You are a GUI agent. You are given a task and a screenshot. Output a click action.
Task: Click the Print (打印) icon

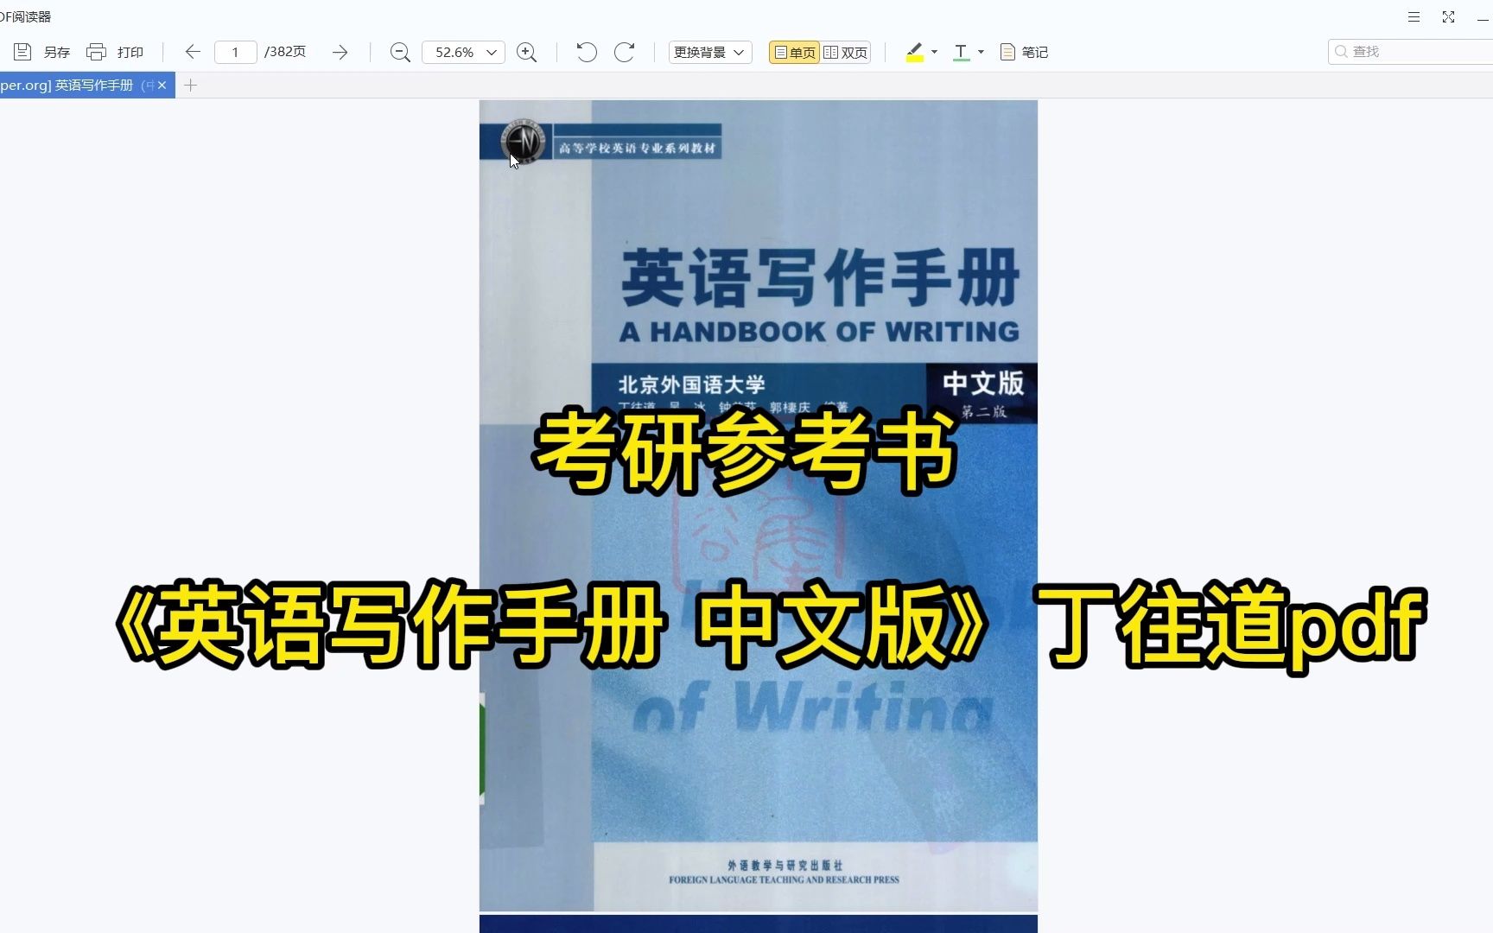pos(96,52)
